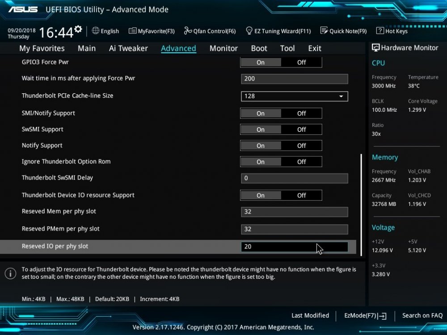Screen dimensions: 447x335
Task: Open the clock settings gear icon
Action: click(x=78, y=29)
